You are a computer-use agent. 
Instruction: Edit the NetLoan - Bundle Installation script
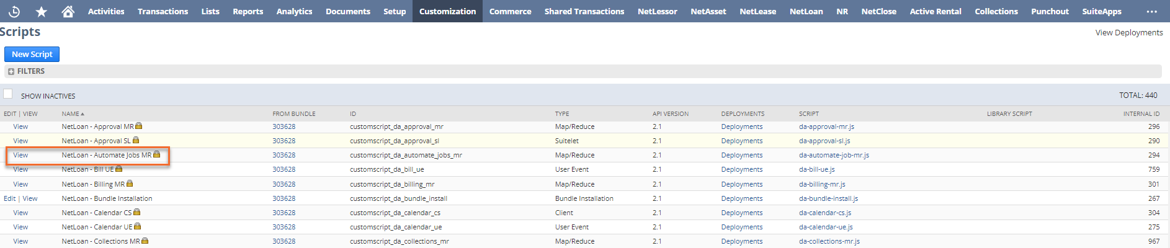coord(9,198)
